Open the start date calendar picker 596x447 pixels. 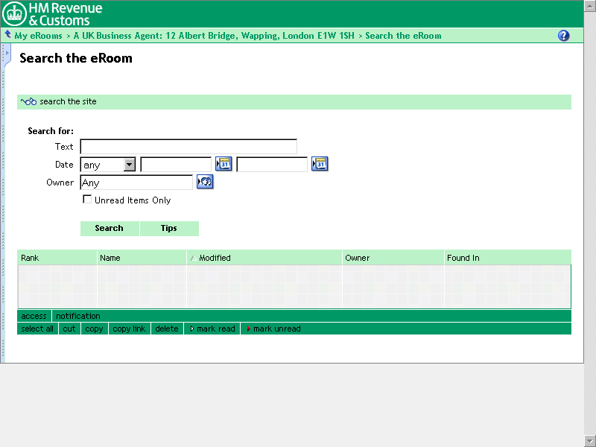point(223,164)
